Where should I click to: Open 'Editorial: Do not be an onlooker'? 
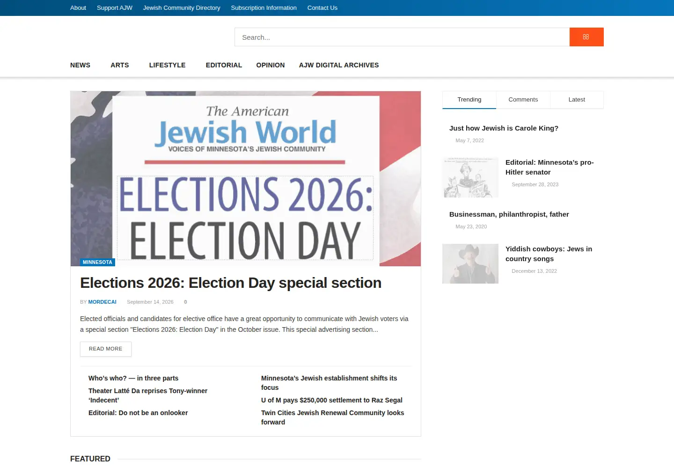pos(138,413)
